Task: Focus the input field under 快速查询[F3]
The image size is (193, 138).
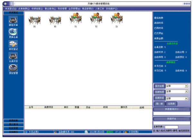Action: (x=171, y=113)
